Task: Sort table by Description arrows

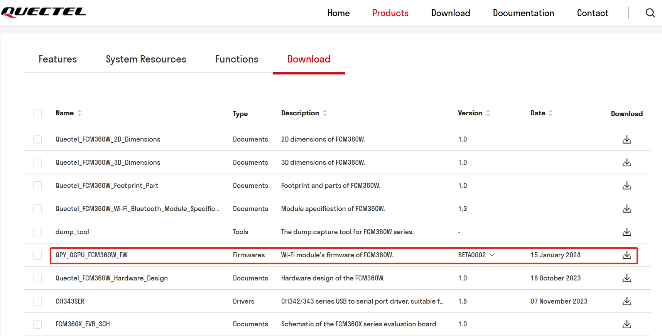Action: pyautogui.click(x=325, y=113)
